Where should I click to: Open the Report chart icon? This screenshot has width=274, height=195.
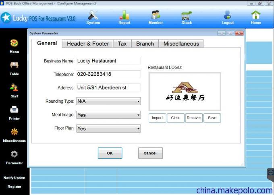124,17
